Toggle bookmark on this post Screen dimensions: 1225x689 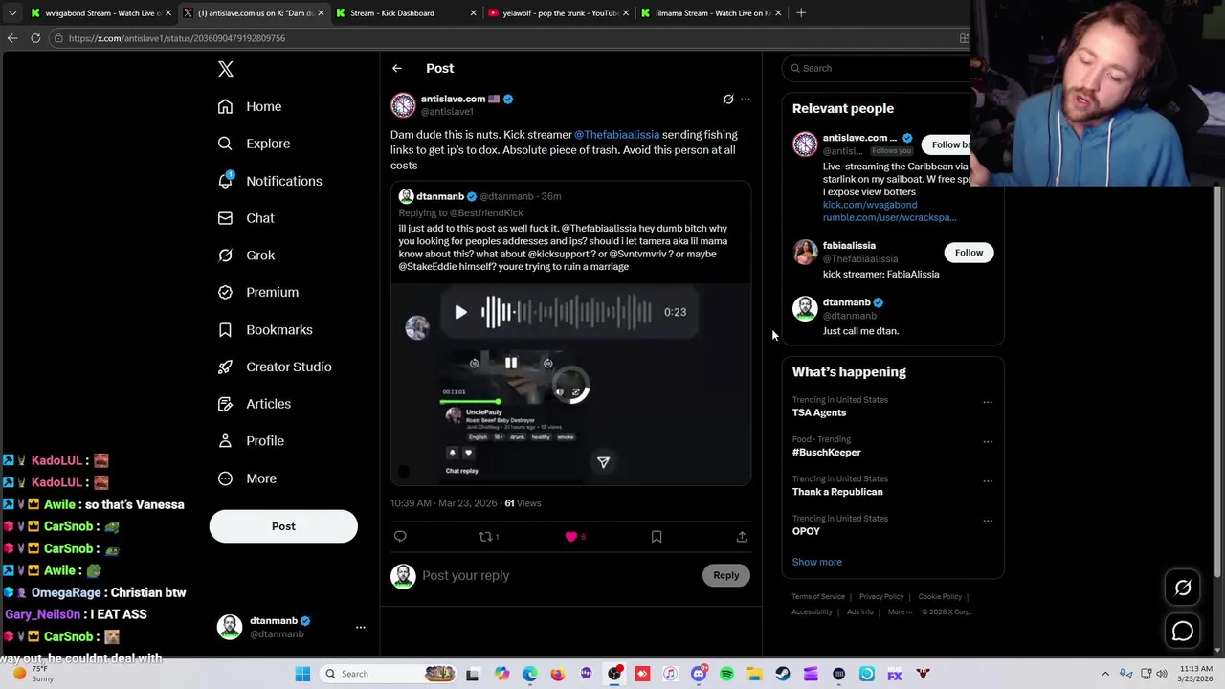coord(657,537)
